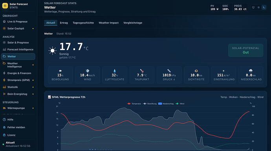Click the Aktuell status box in sidebar

[18, 144]
